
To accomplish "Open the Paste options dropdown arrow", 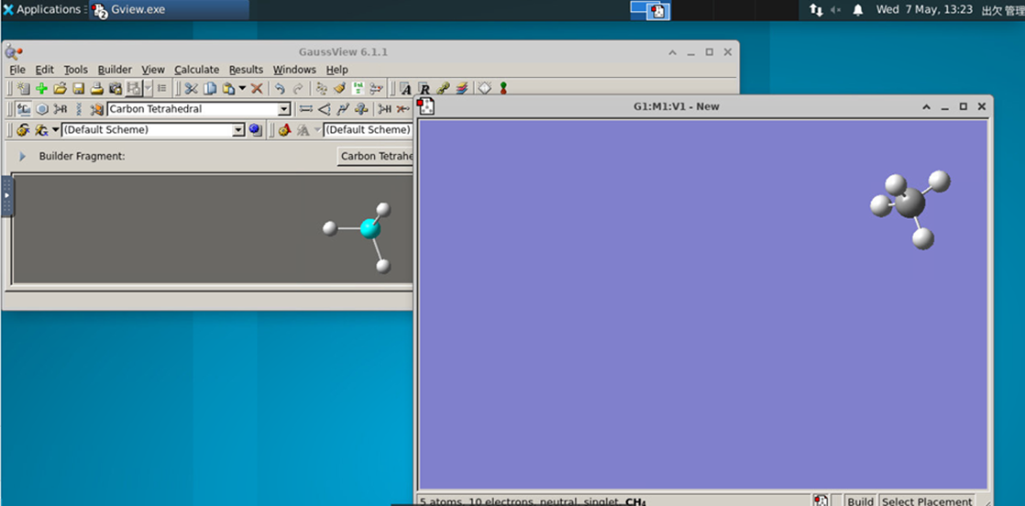I will (242, 88).
